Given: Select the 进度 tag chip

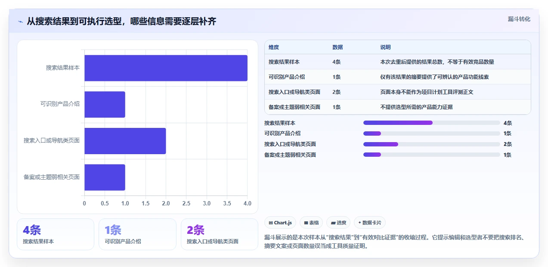Looking at the screenshot, I should coord(338,223).
